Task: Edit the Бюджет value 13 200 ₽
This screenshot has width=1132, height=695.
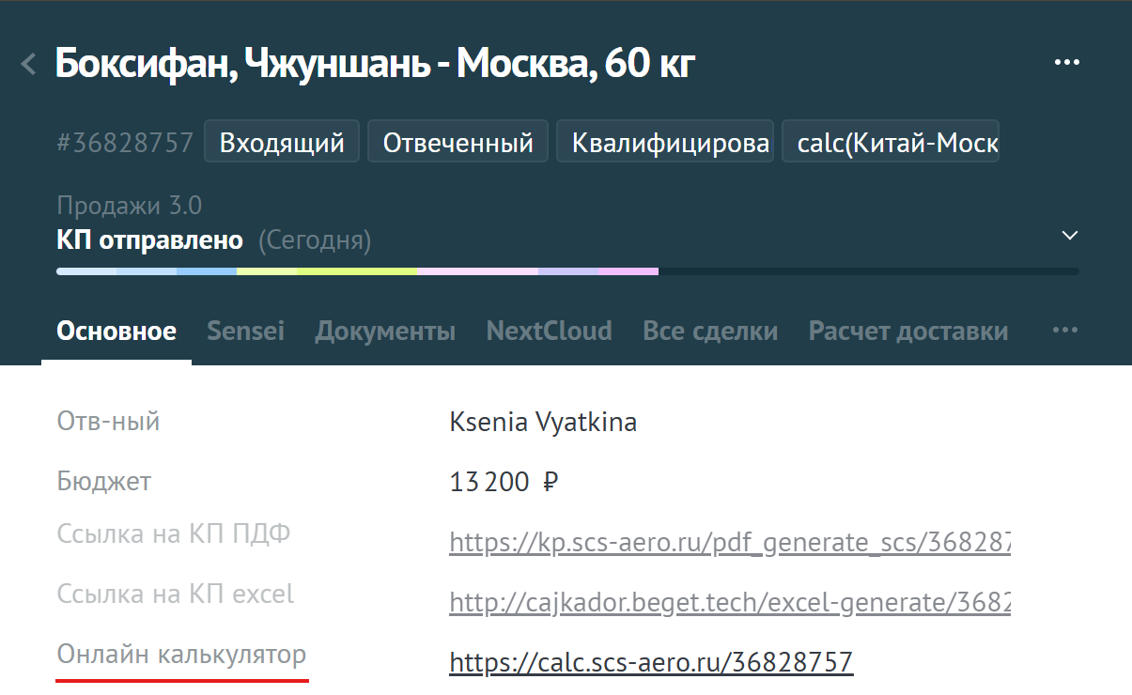Action: [x=504, y=483]
